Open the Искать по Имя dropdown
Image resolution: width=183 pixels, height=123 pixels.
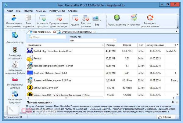pos(93,41)
